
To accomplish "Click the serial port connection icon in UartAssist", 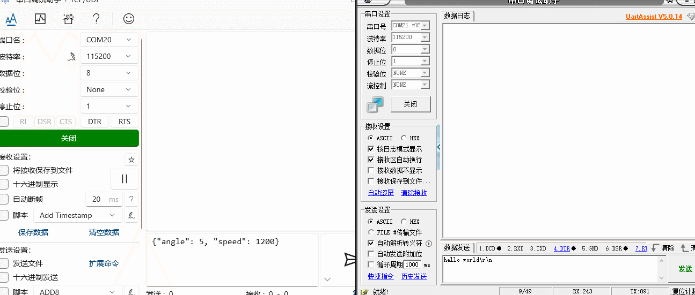I will click(x=375, y=104).
